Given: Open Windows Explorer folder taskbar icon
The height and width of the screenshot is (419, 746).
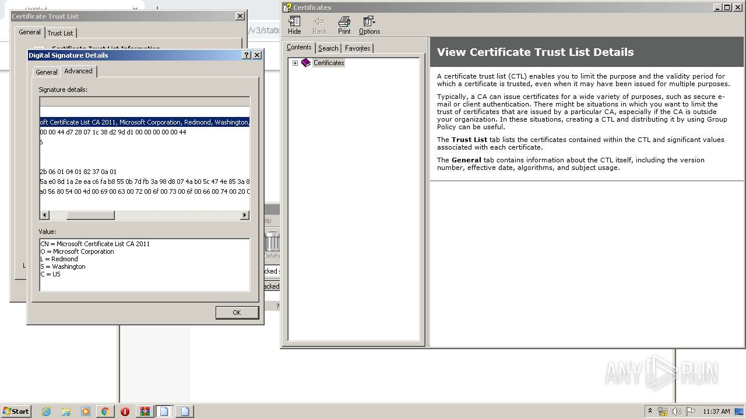Looking at the screenshot, I should click(x=66, y=411).
